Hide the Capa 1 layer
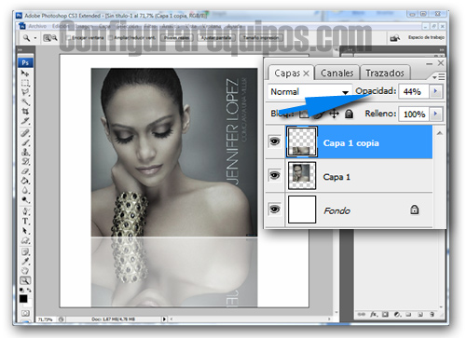 click(274, 176)
